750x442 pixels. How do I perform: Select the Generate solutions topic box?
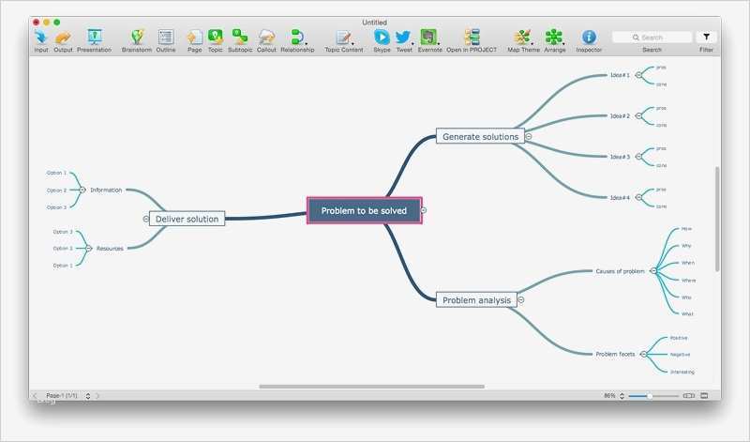480,136
